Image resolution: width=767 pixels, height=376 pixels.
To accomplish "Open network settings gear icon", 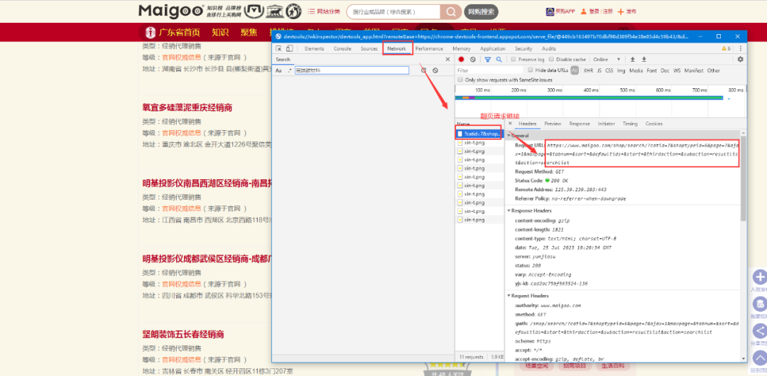I will (740, 59).
